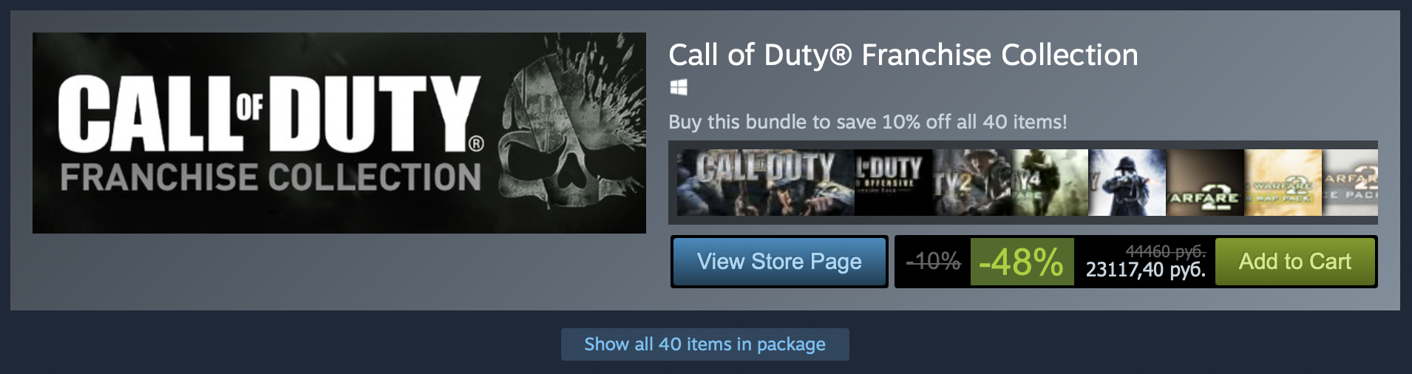Image resolution: width=1412 pixels, height=374 pixels.
Task: Open the original Call of Duty thumbnail
Action: pos(766,183)
